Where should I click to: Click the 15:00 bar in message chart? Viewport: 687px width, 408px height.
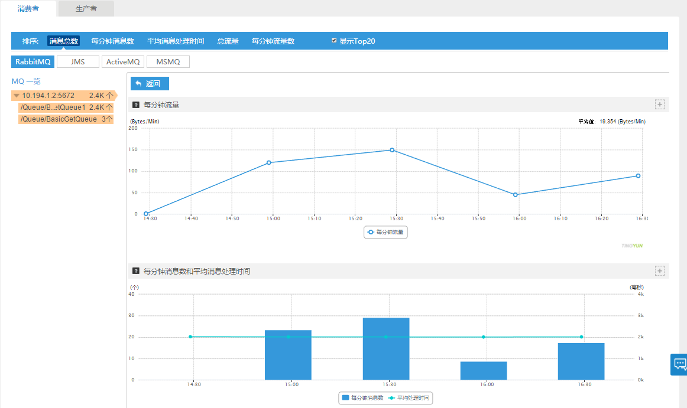tap(289, 355)
